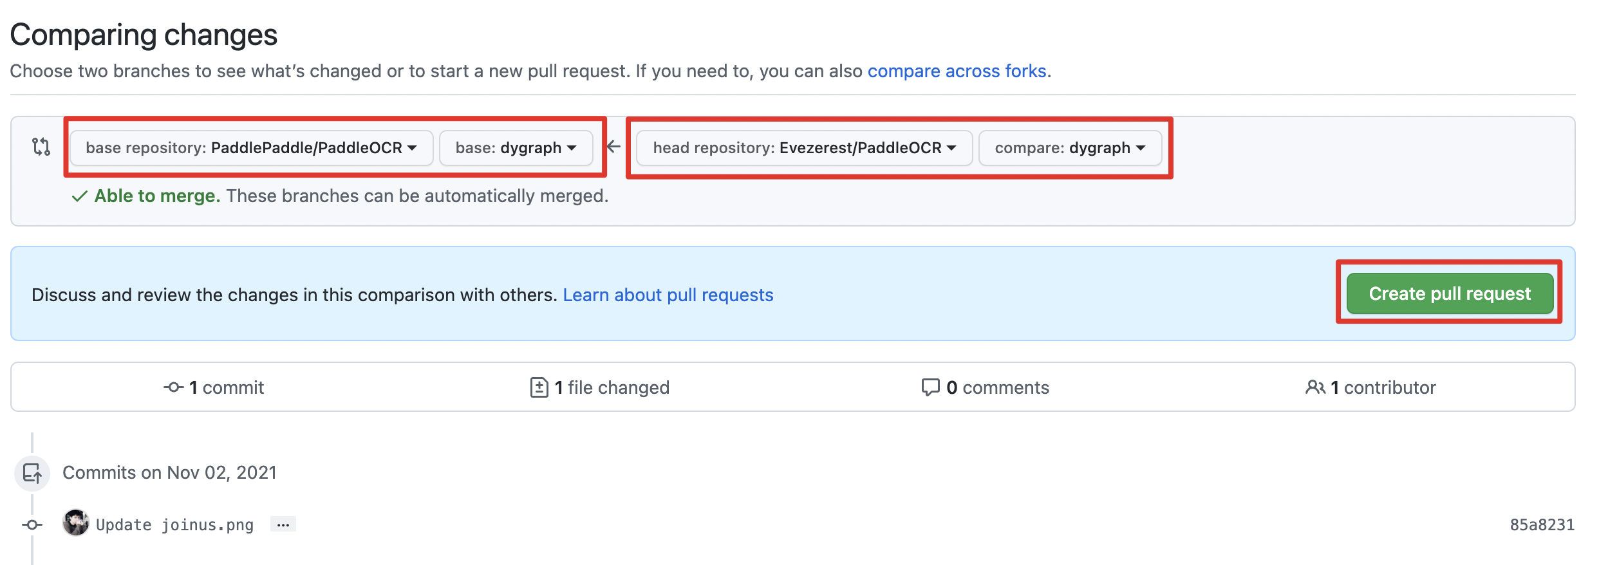Open the head repository dropdown
Image resolution: width=1599 pixels, height=565 pixels.
pyautogui.click(x=804, y=148)
